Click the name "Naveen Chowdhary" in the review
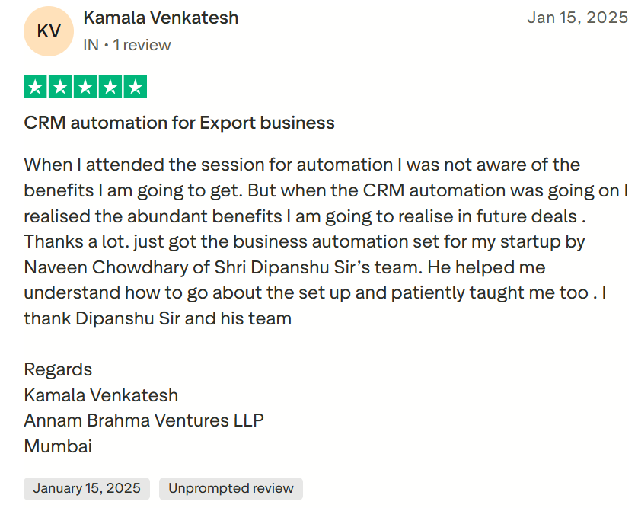The image size is (638, 508). 99,268
